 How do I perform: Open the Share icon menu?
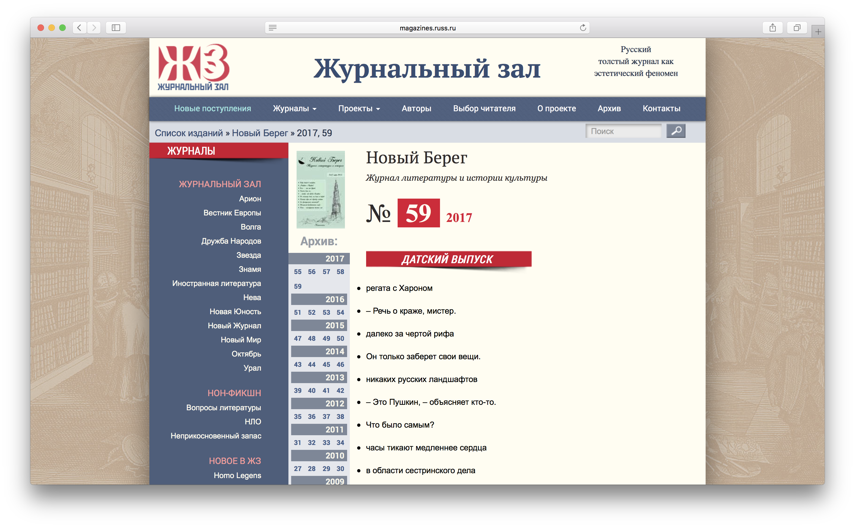point(772,28)
